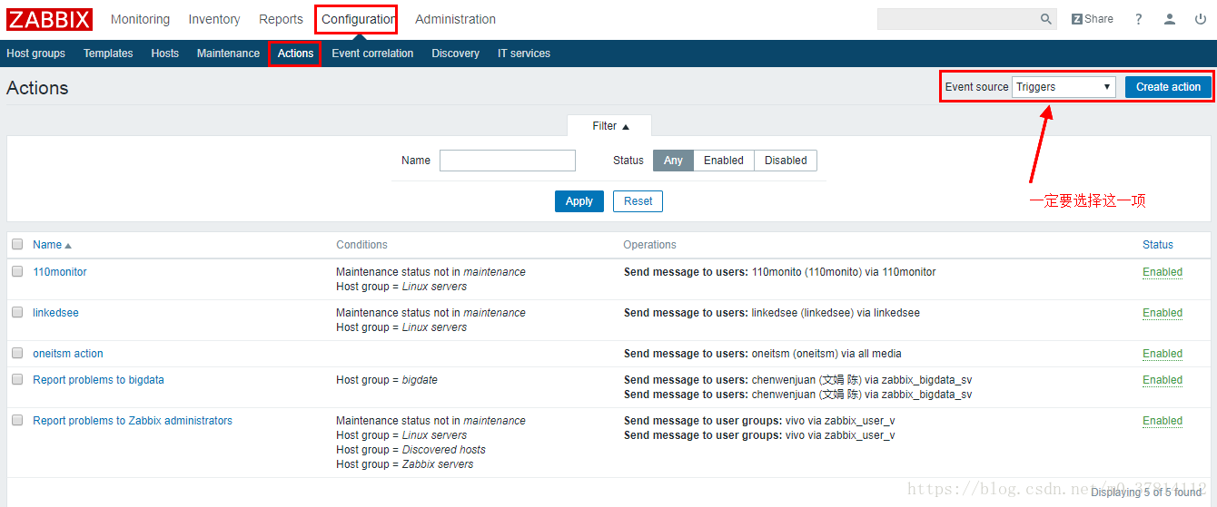Open the Administration menu
Image resolution: width=1217 pixels, height=507 pixels.
pyautogui.click(x=455, y=19)
